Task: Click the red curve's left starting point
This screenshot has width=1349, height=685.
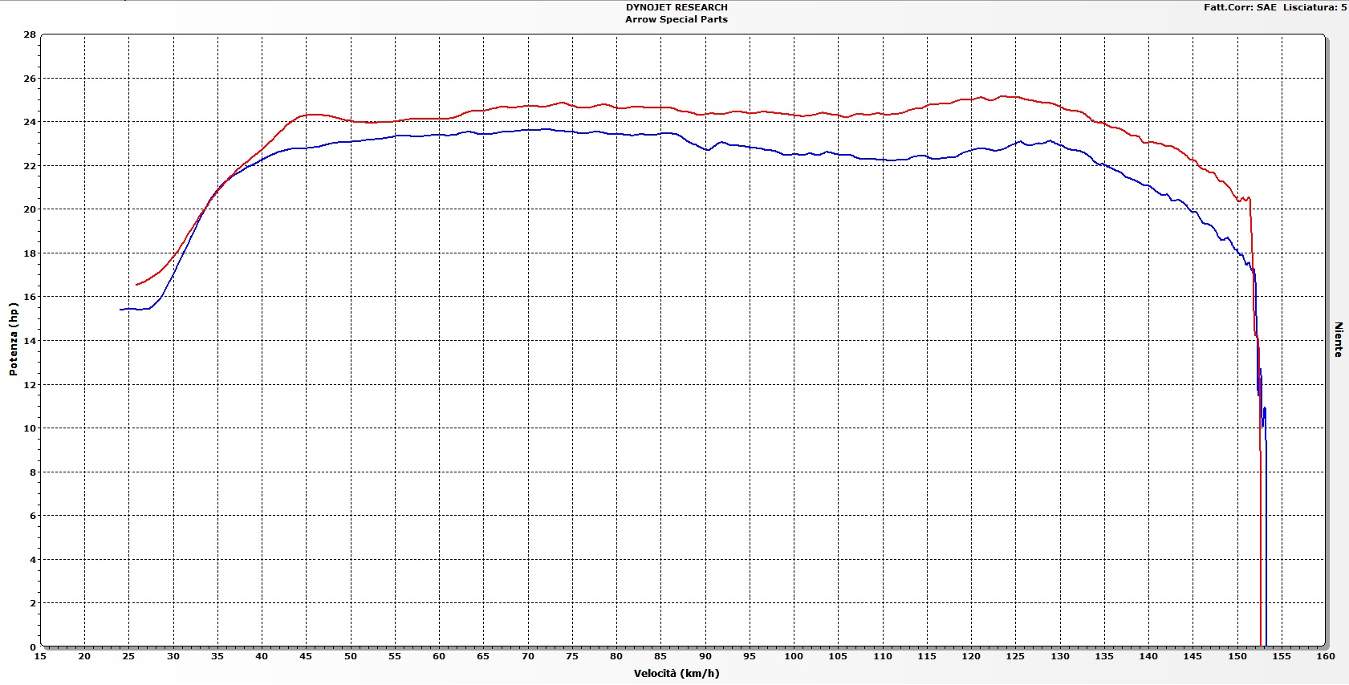Action: [x=137, y=285]
